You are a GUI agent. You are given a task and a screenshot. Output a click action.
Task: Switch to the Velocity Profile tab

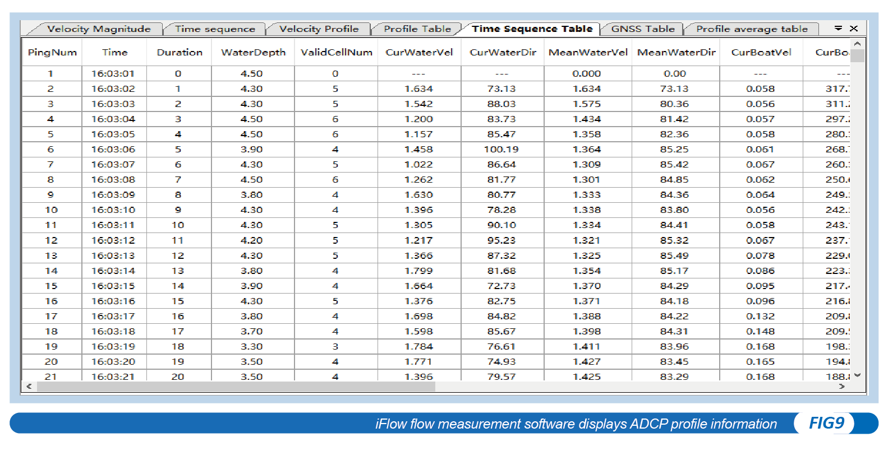coord(319,29)
